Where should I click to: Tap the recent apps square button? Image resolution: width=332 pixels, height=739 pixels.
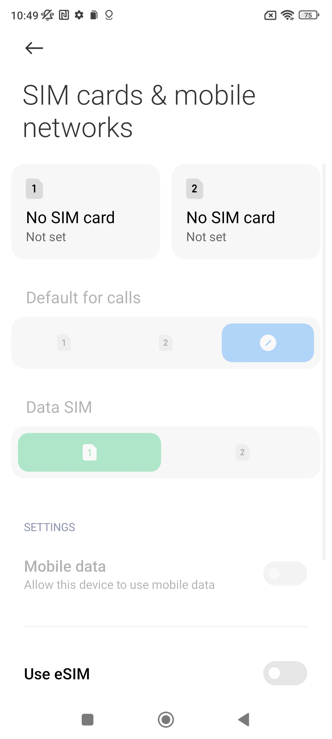(87, 719)
